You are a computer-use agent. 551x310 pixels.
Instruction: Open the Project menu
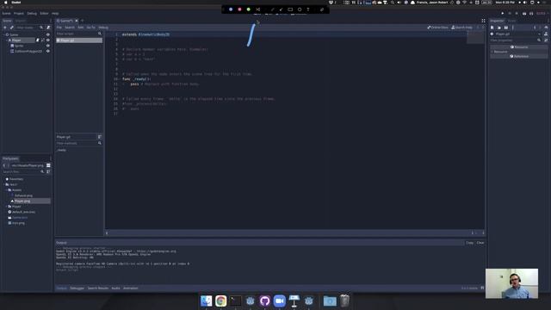point(19,14)
